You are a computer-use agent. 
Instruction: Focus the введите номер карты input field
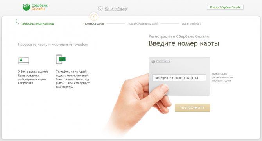pos(179,78)
